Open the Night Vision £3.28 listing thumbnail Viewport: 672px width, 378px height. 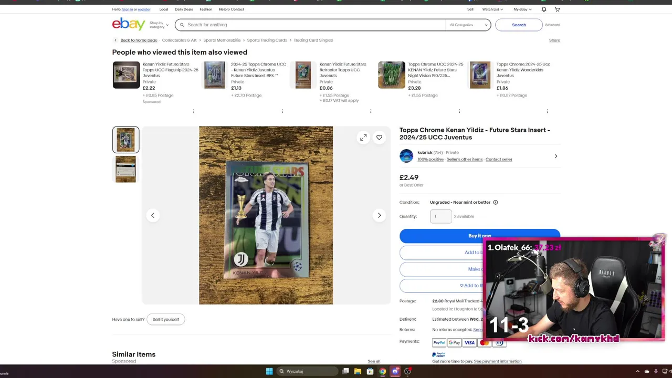392,75
